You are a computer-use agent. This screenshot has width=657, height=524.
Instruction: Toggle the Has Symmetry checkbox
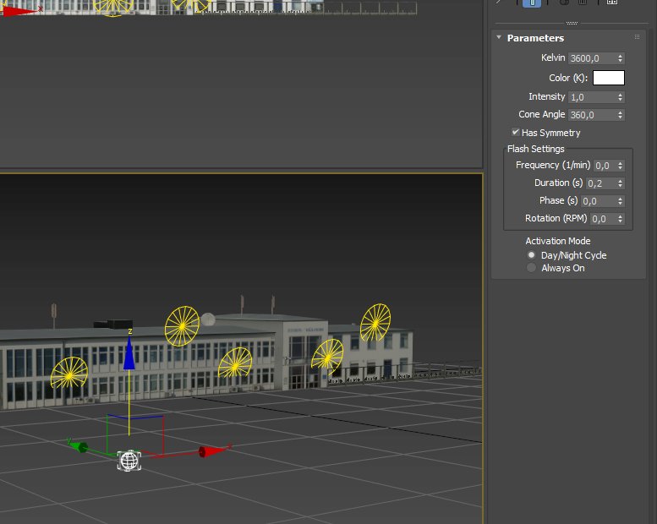coord(516,133)
